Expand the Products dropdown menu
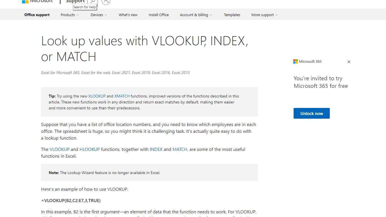The image size is (386, 217). [70, 15]
